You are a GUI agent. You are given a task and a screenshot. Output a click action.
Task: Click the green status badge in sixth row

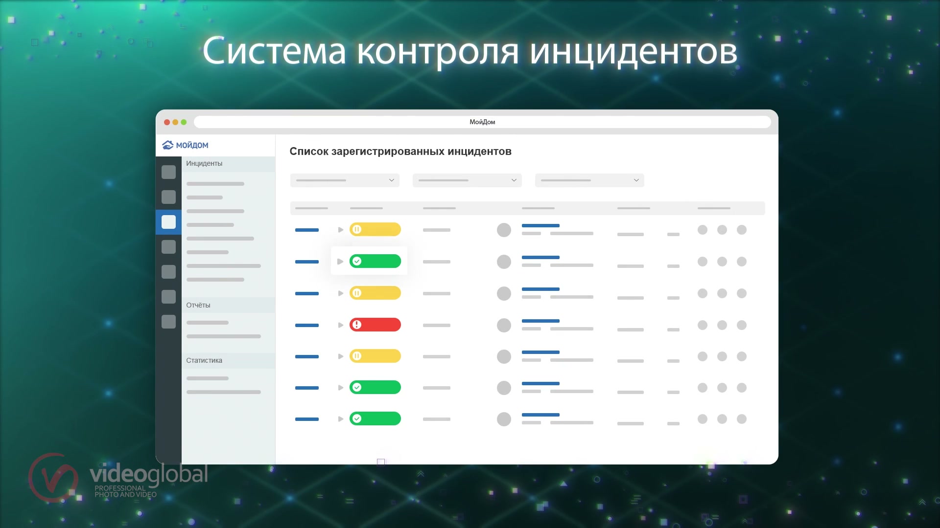375,387
